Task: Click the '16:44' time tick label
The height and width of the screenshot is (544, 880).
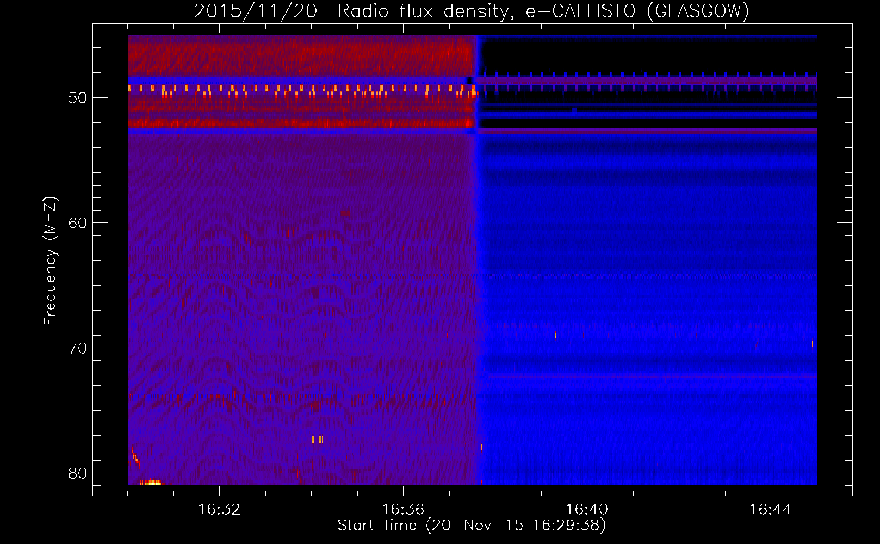Action: pos(771,510)
